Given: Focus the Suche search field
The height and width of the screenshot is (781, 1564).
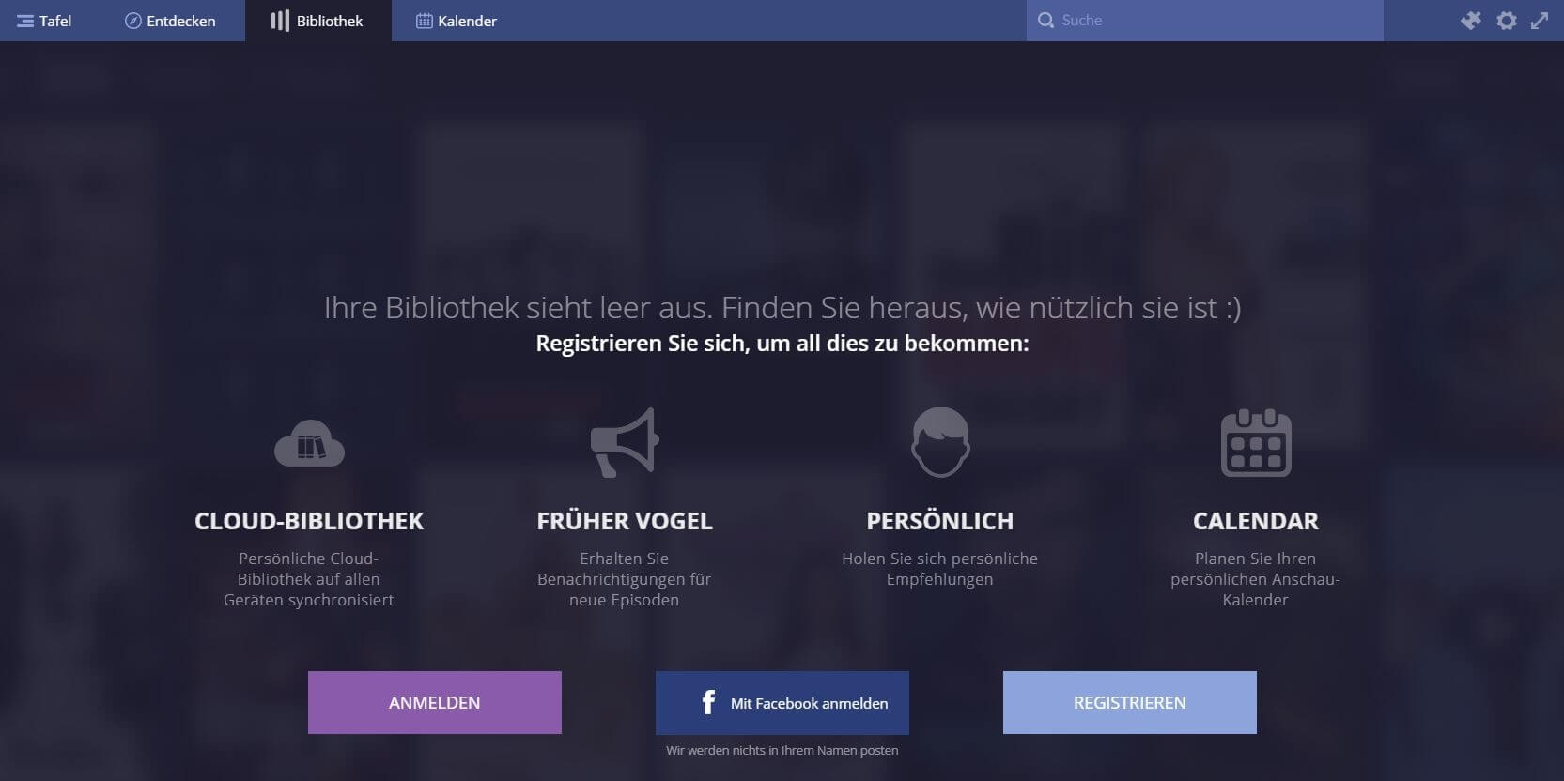Looking at the screenshot, I should coord(1205,20).
